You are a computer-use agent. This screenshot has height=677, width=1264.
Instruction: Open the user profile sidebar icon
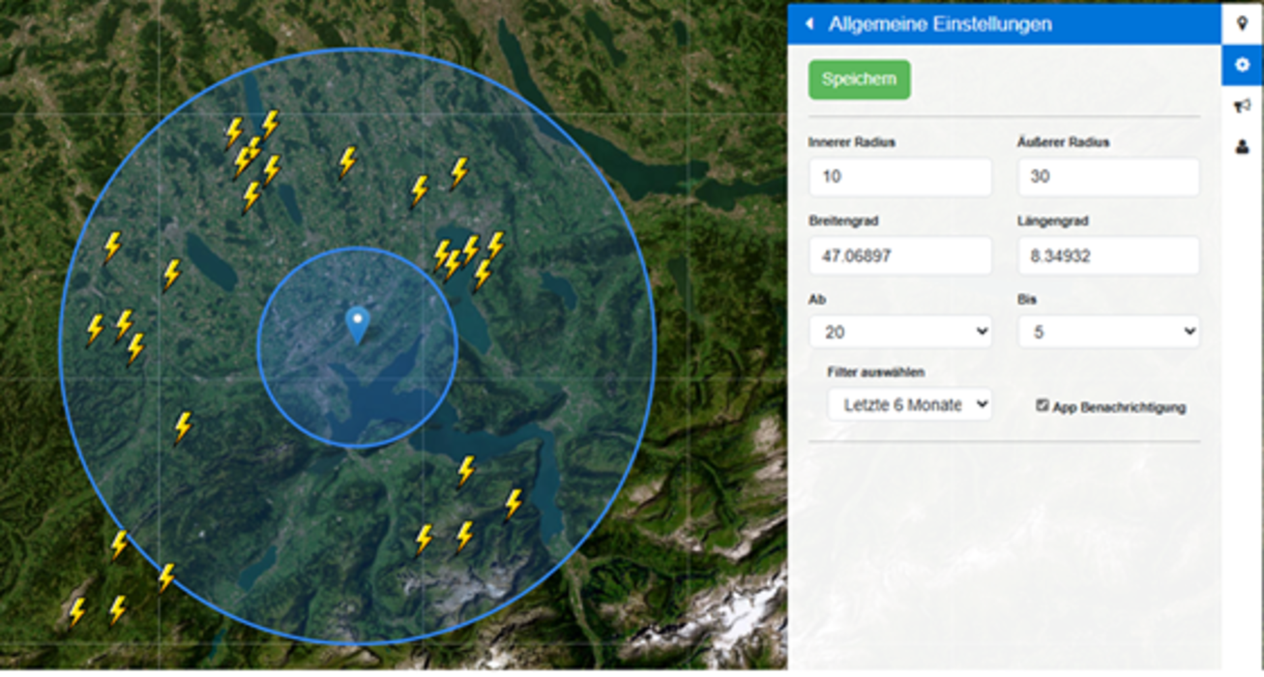coord(1242,146)
